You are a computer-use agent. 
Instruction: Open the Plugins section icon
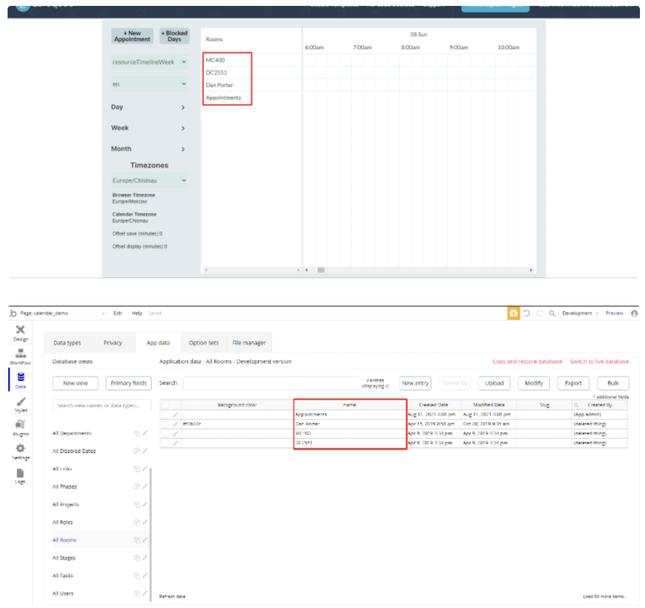click(20, 427)
